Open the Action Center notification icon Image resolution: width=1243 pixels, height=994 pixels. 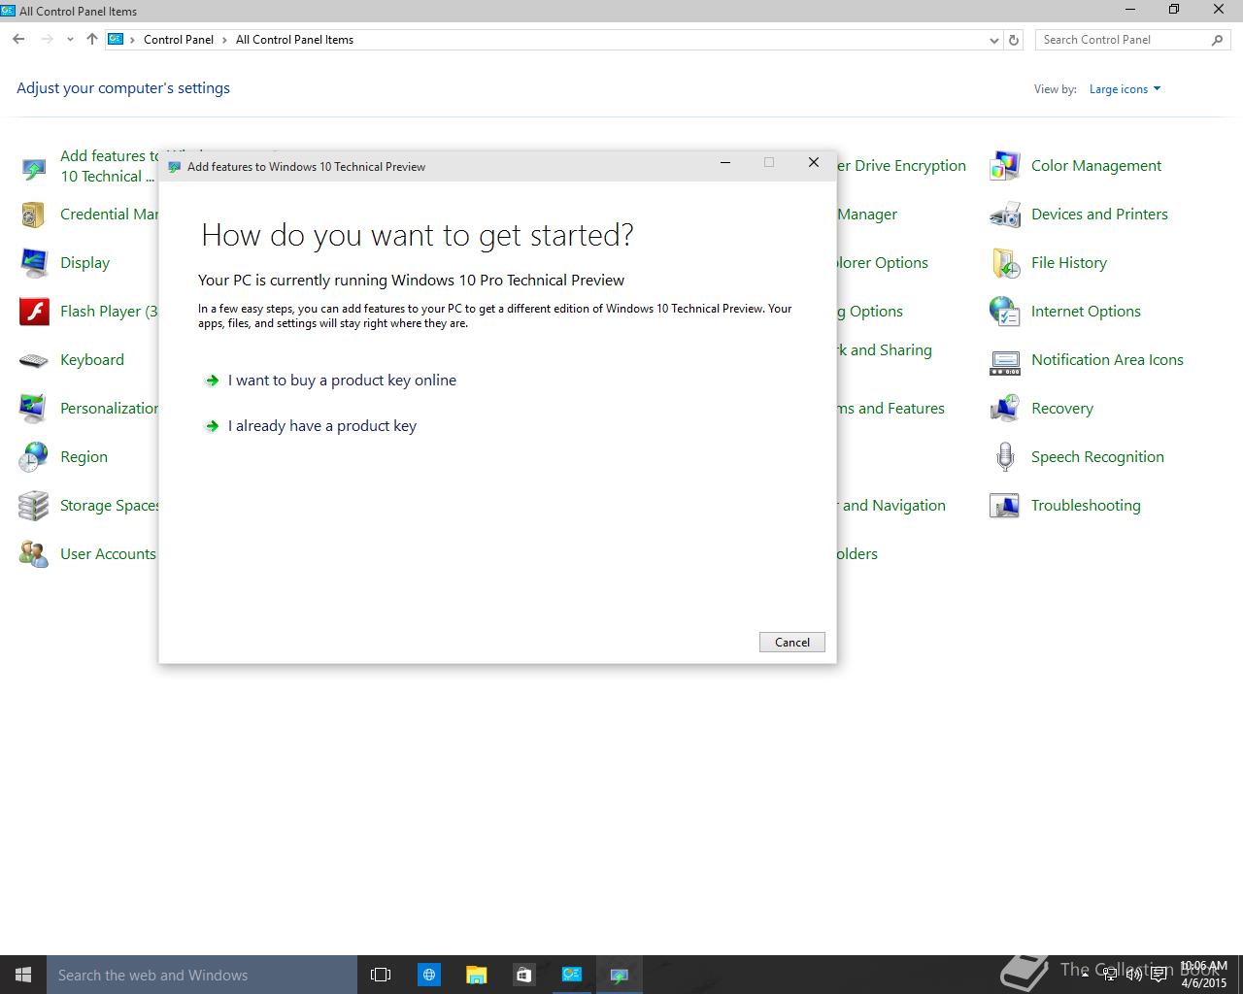point(1159,975)
